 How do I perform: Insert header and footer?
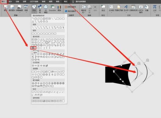coord(119,8)
